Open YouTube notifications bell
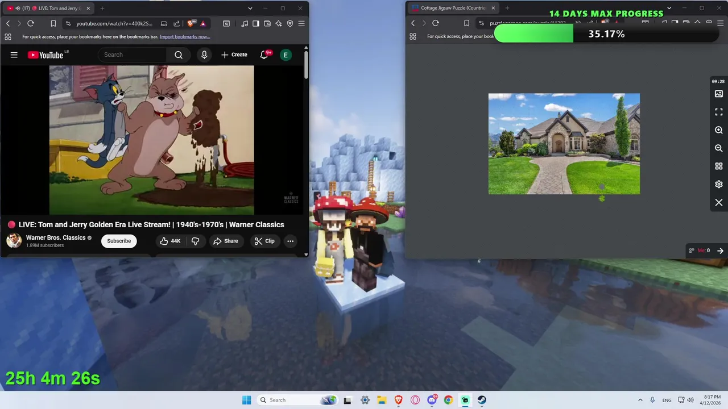 (264, 55)
